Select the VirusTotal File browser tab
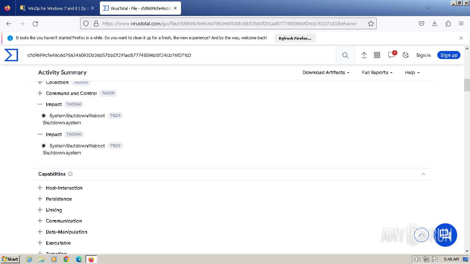The image size is (470, 264). pyautogui.click(x=141, y=8)
